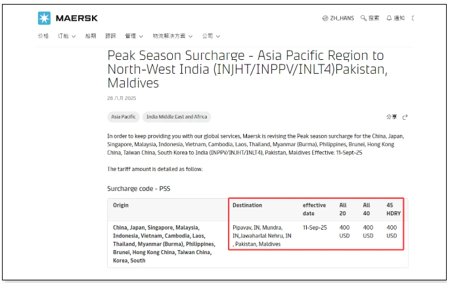The height and width of the screenshot is (283, 450).
Task: Click the Destination column header
Action: [x=248, y=205]
